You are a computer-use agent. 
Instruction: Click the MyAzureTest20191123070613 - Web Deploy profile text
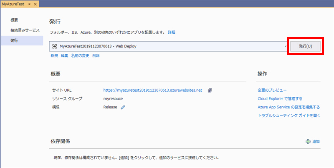[x=98, y=46]
